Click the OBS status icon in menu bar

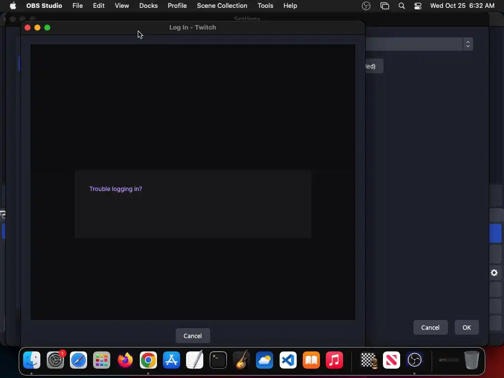click(x=366, y=6)
